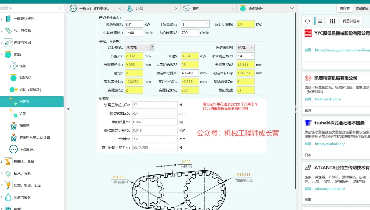Open the yycdrives.com website link
370x210 pixels.
point(342,50)
